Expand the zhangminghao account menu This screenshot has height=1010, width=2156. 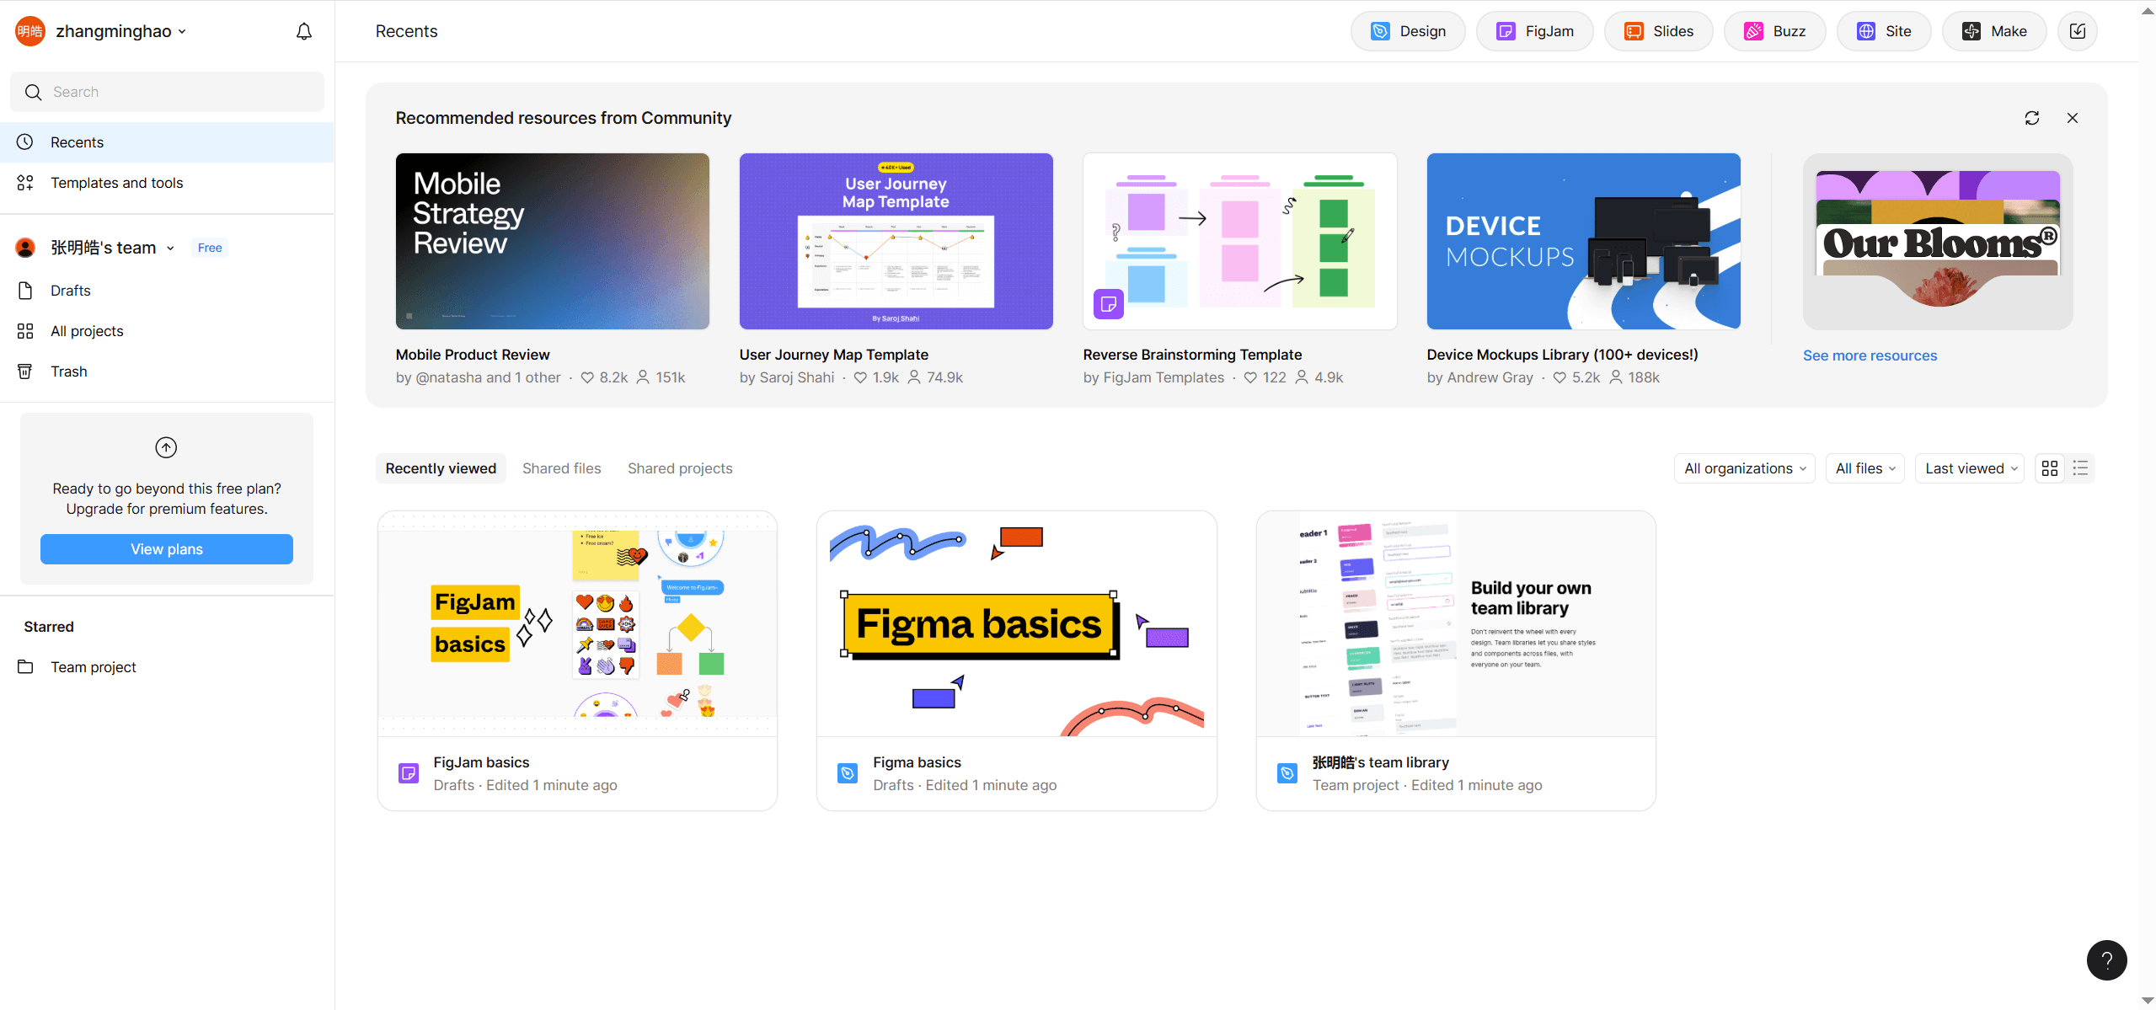(120, 31)
